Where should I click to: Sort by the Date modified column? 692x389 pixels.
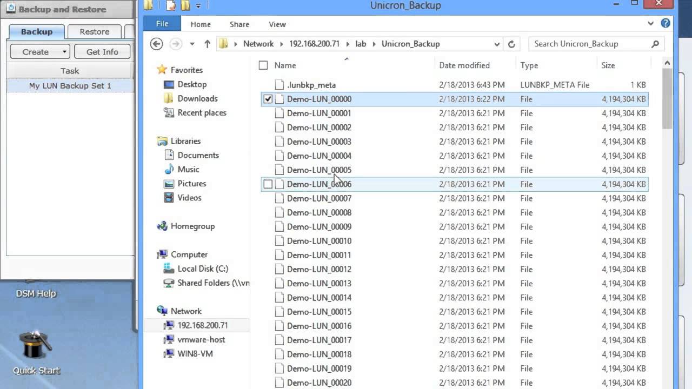tap(464, 65)
